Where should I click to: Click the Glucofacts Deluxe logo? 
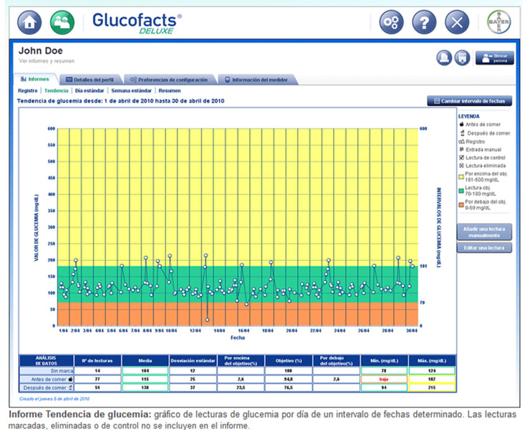(137, 23)
